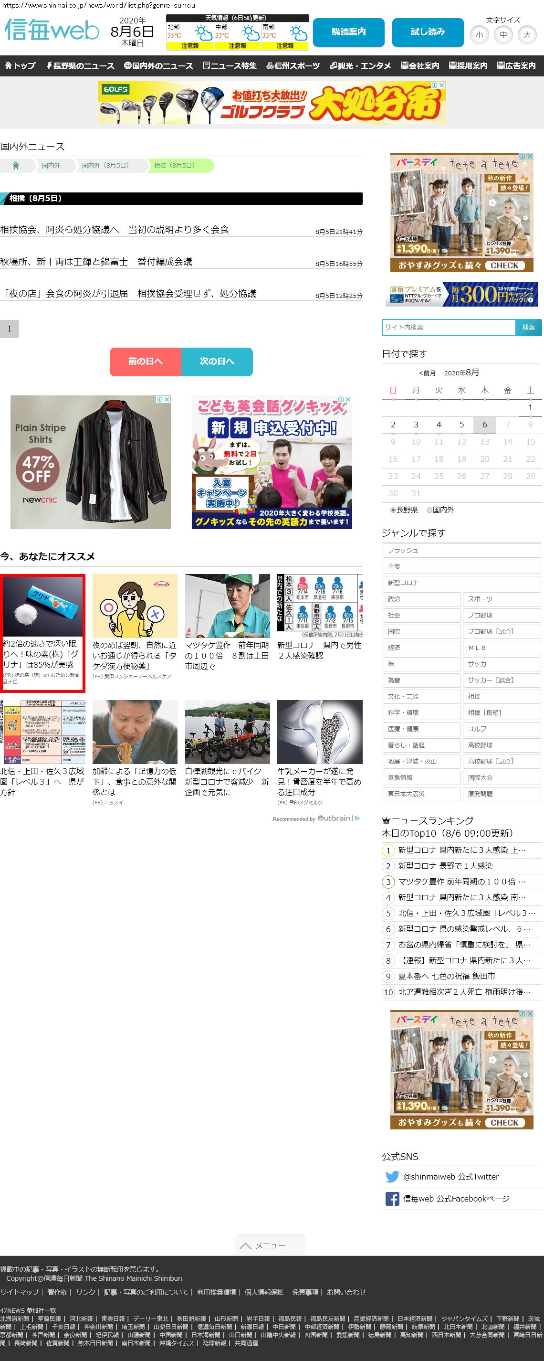Open the 購読案内 subscription button
This screenshot has height=1361, width=544.
tap(348, 32)
